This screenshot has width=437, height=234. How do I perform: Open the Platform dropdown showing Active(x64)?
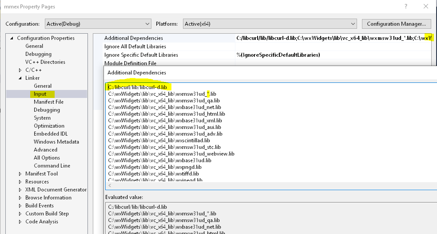(270, 24)
